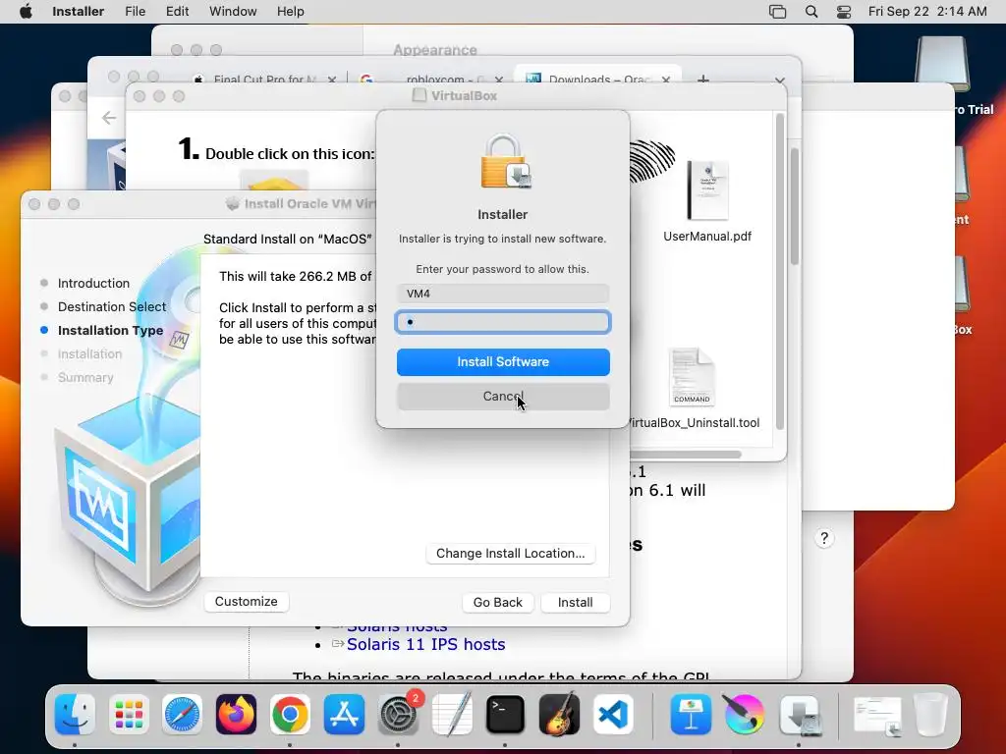Open the recent document stack in Dock
1006x754 pixels.
(x=876, y=716)
